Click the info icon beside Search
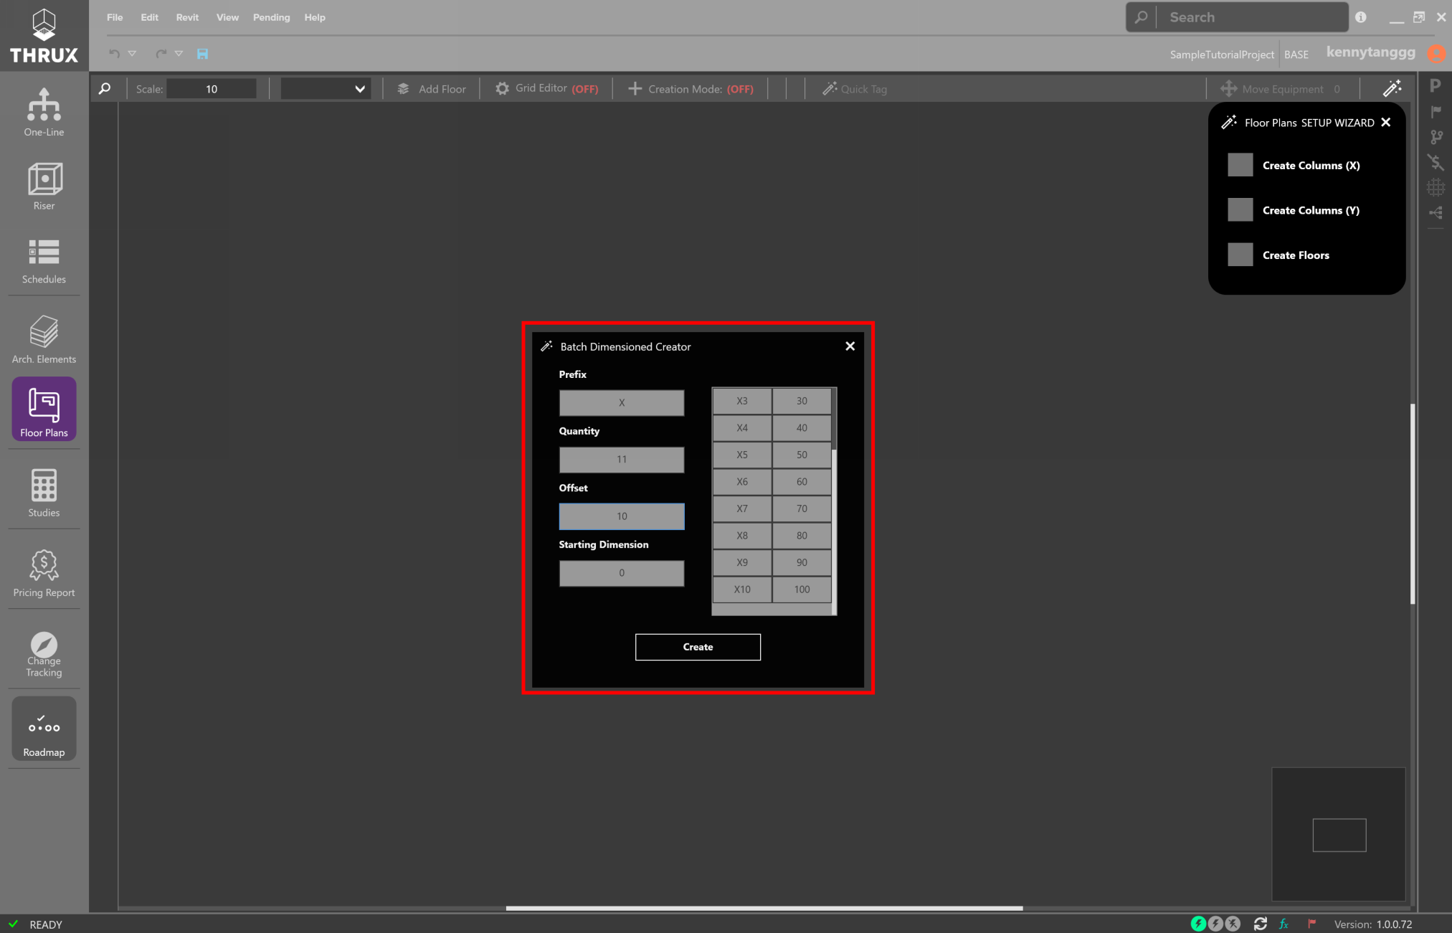This screenshot has width=1452, height=933. [1360, 17]
